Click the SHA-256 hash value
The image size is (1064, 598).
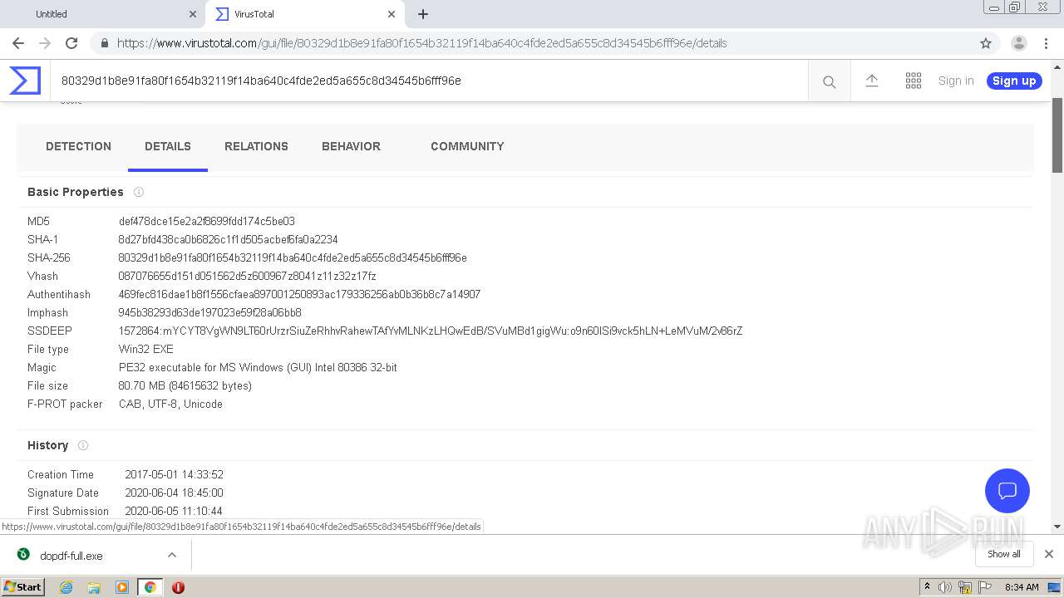tap(293, 258)
